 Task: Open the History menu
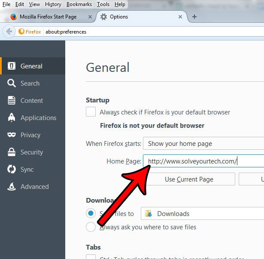tap(53, 4)
